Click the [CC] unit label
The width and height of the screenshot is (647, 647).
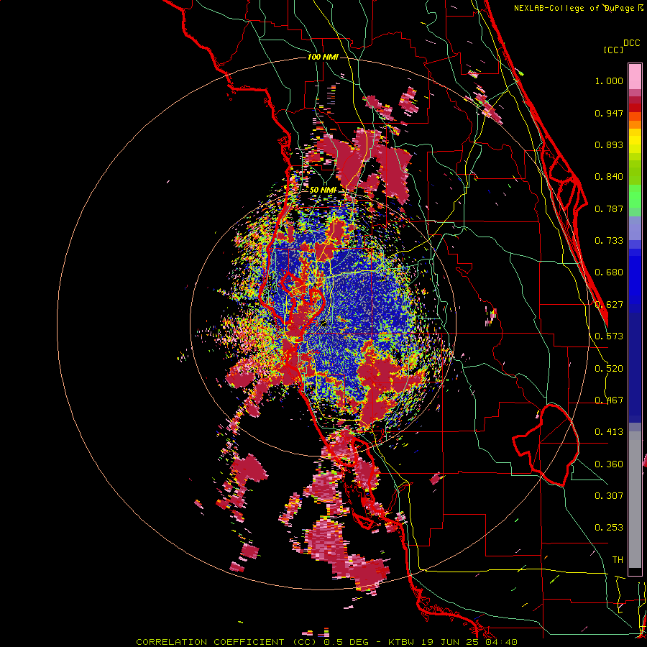tap(613, 50)
